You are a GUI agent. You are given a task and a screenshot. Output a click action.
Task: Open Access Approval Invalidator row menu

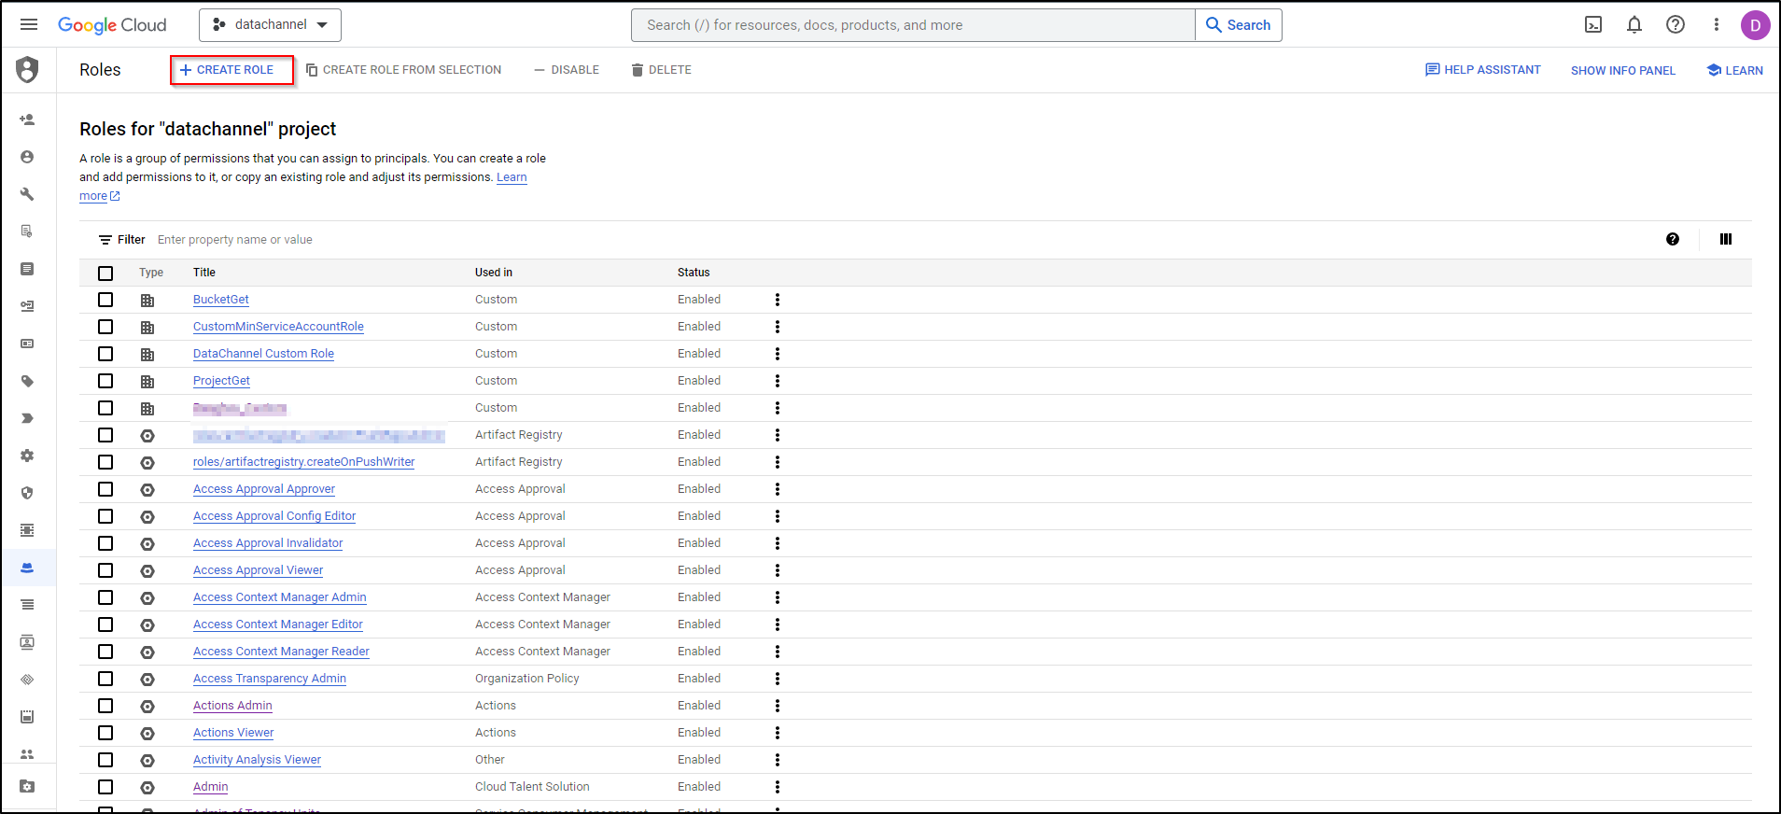778,543
